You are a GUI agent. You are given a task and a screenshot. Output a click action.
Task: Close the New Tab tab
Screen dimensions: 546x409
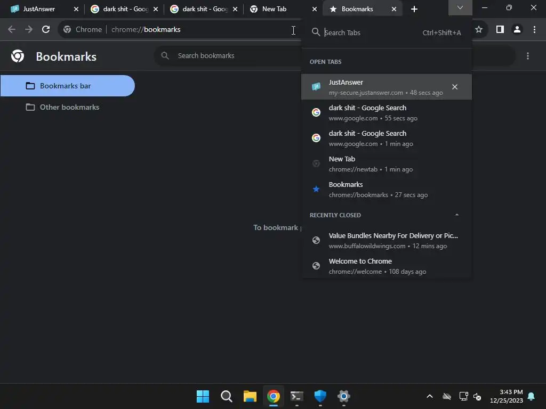pos(315,9)
